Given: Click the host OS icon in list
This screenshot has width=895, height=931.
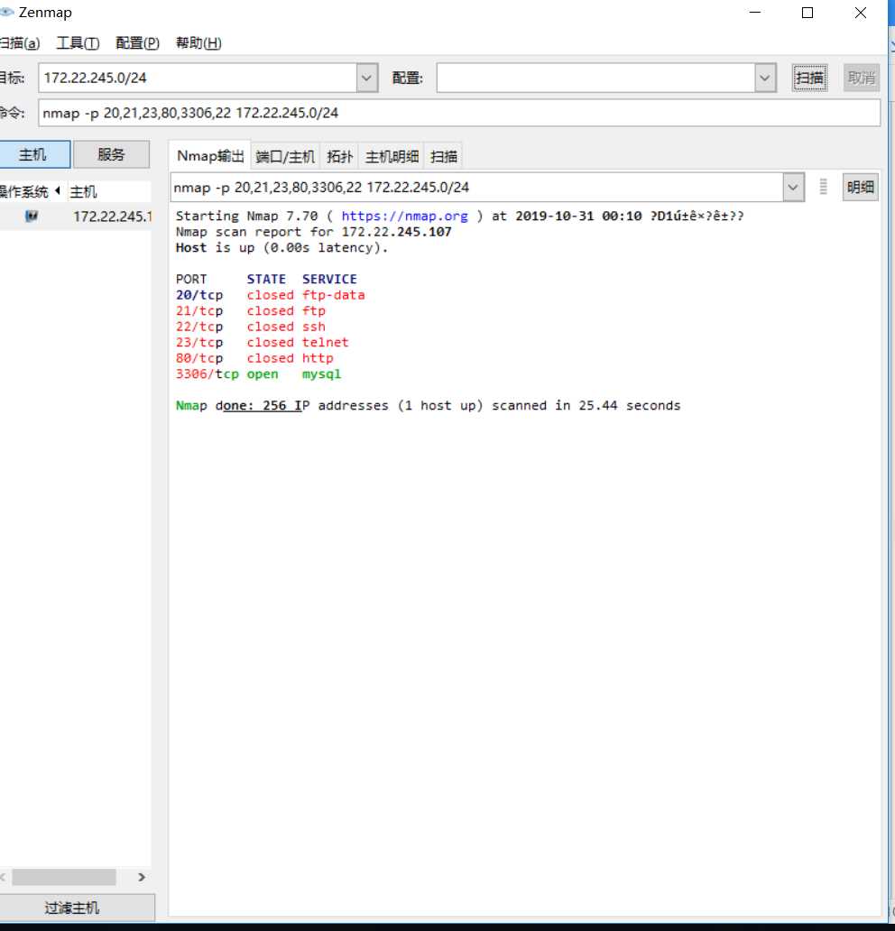Looking at the screenshot, I should (x=32, y=217).
